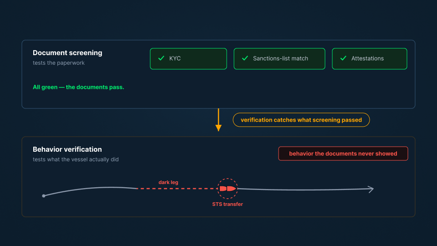Click the 'tests the paperwork' subtitle
This screenshot has height=246, width=437.
pyautogui.click(x=59, y=63)
